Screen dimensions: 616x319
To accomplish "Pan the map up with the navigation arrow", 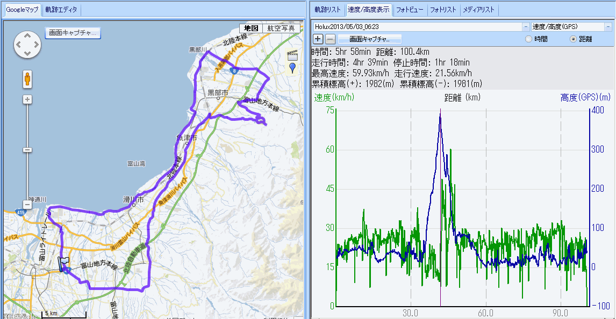I will point(27,35).
